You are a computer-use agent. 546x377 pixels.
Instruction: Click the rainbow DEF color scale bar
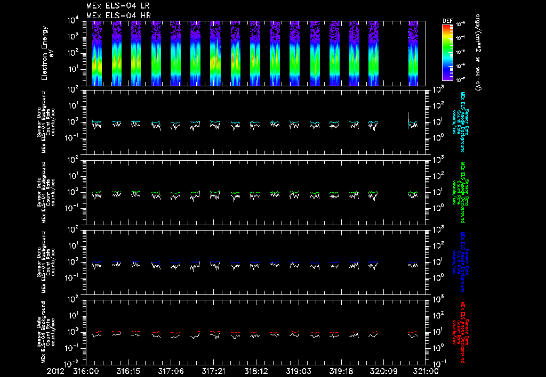click(447, 53)
